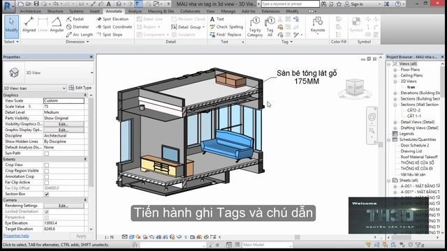447x251 pixels.
Task: Toggle the Annotation Crop checkbox
Action: (47, 176)
